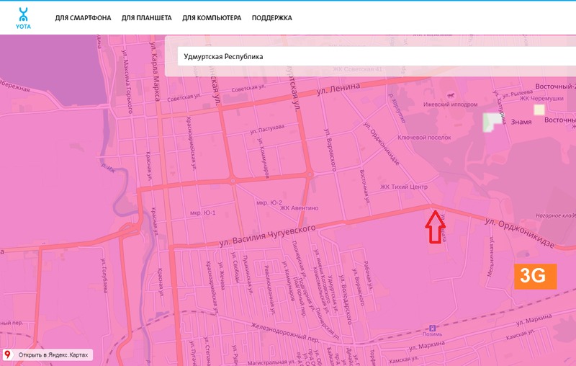Click the orange 3G coverage badge
576x366 pixels.
[535, 277]
